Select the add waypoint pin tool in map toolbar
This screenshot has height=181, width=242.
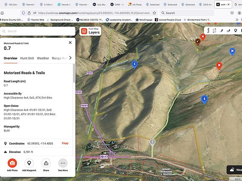click(x=236, y=31)
